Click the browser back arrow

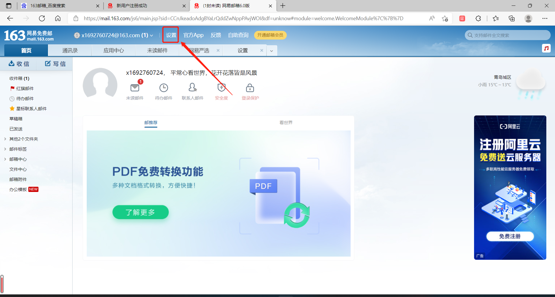pos(10,18)
